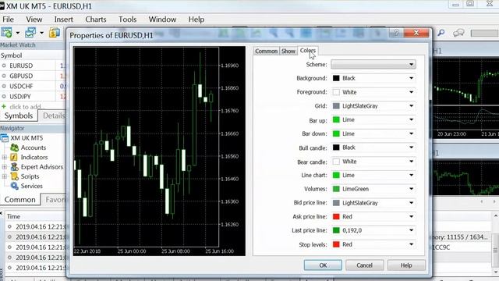This screenshot has height=281, width=499.
Task: Open the Bid price line dropdown
Action: (373, 203)
